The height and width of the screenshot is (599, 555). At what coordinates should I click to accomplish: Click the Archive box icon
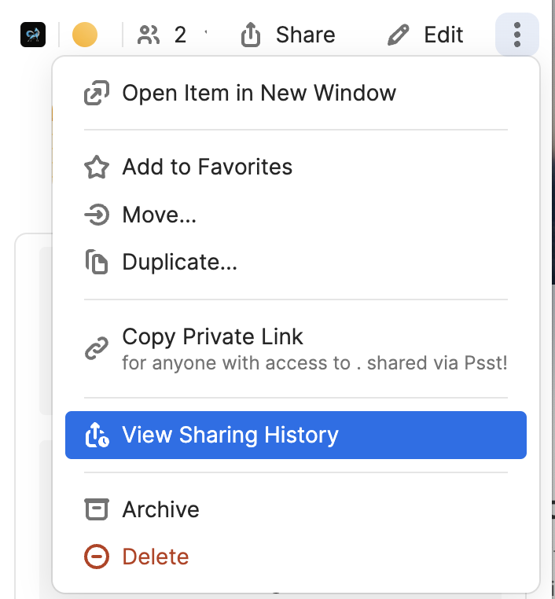coord(96,509)
